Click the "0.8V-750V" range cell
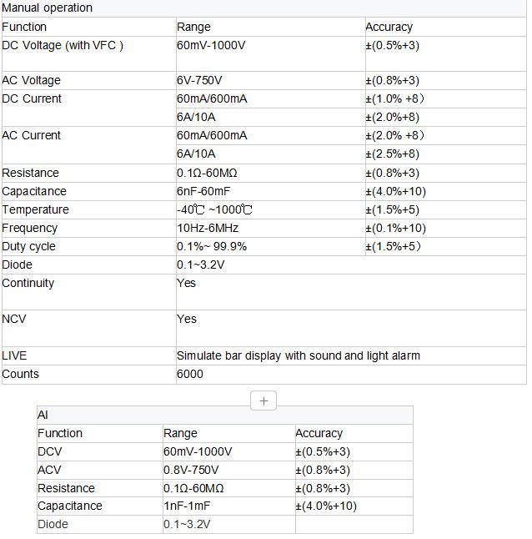 [x=192, y=470]
